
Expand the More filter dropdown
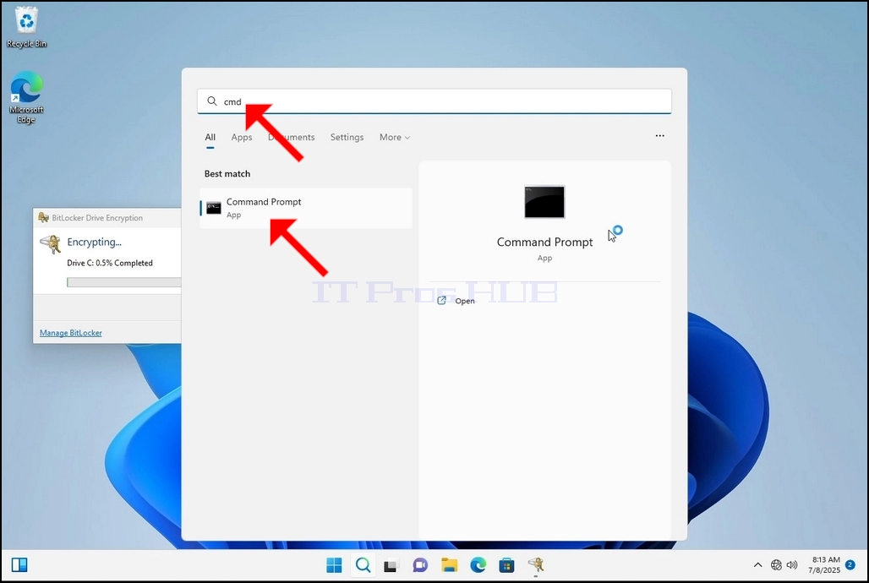[x=395, y=137]
